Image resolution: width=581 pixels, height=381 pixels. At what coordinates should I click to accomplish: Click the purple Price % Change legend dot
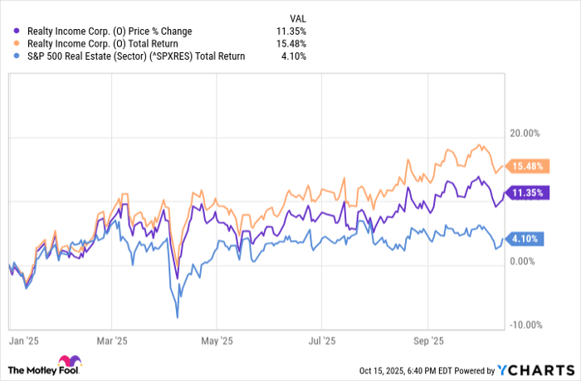17,30
